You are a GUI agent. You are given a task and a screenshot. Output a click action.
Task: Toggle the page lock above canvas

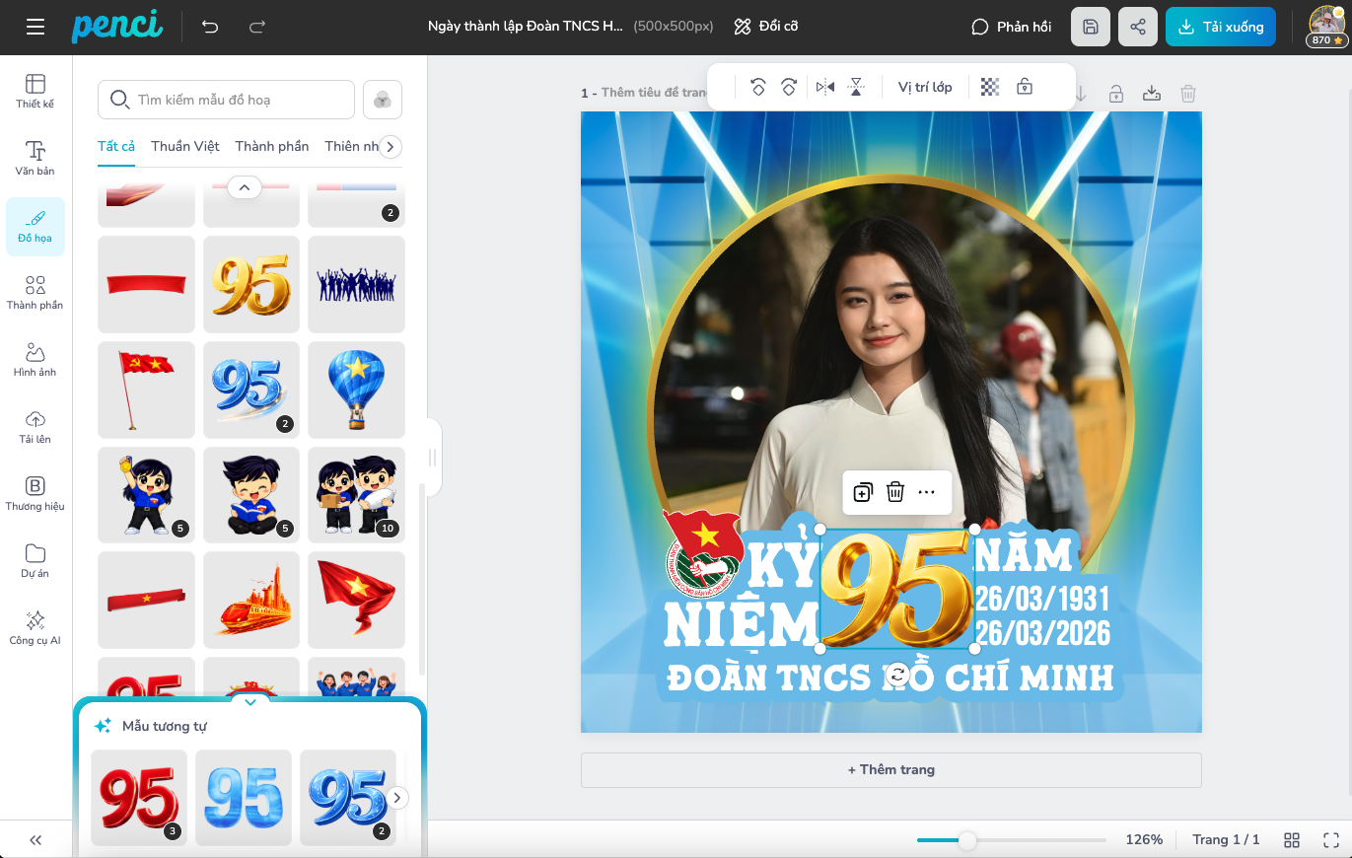tap(1115, 94)
